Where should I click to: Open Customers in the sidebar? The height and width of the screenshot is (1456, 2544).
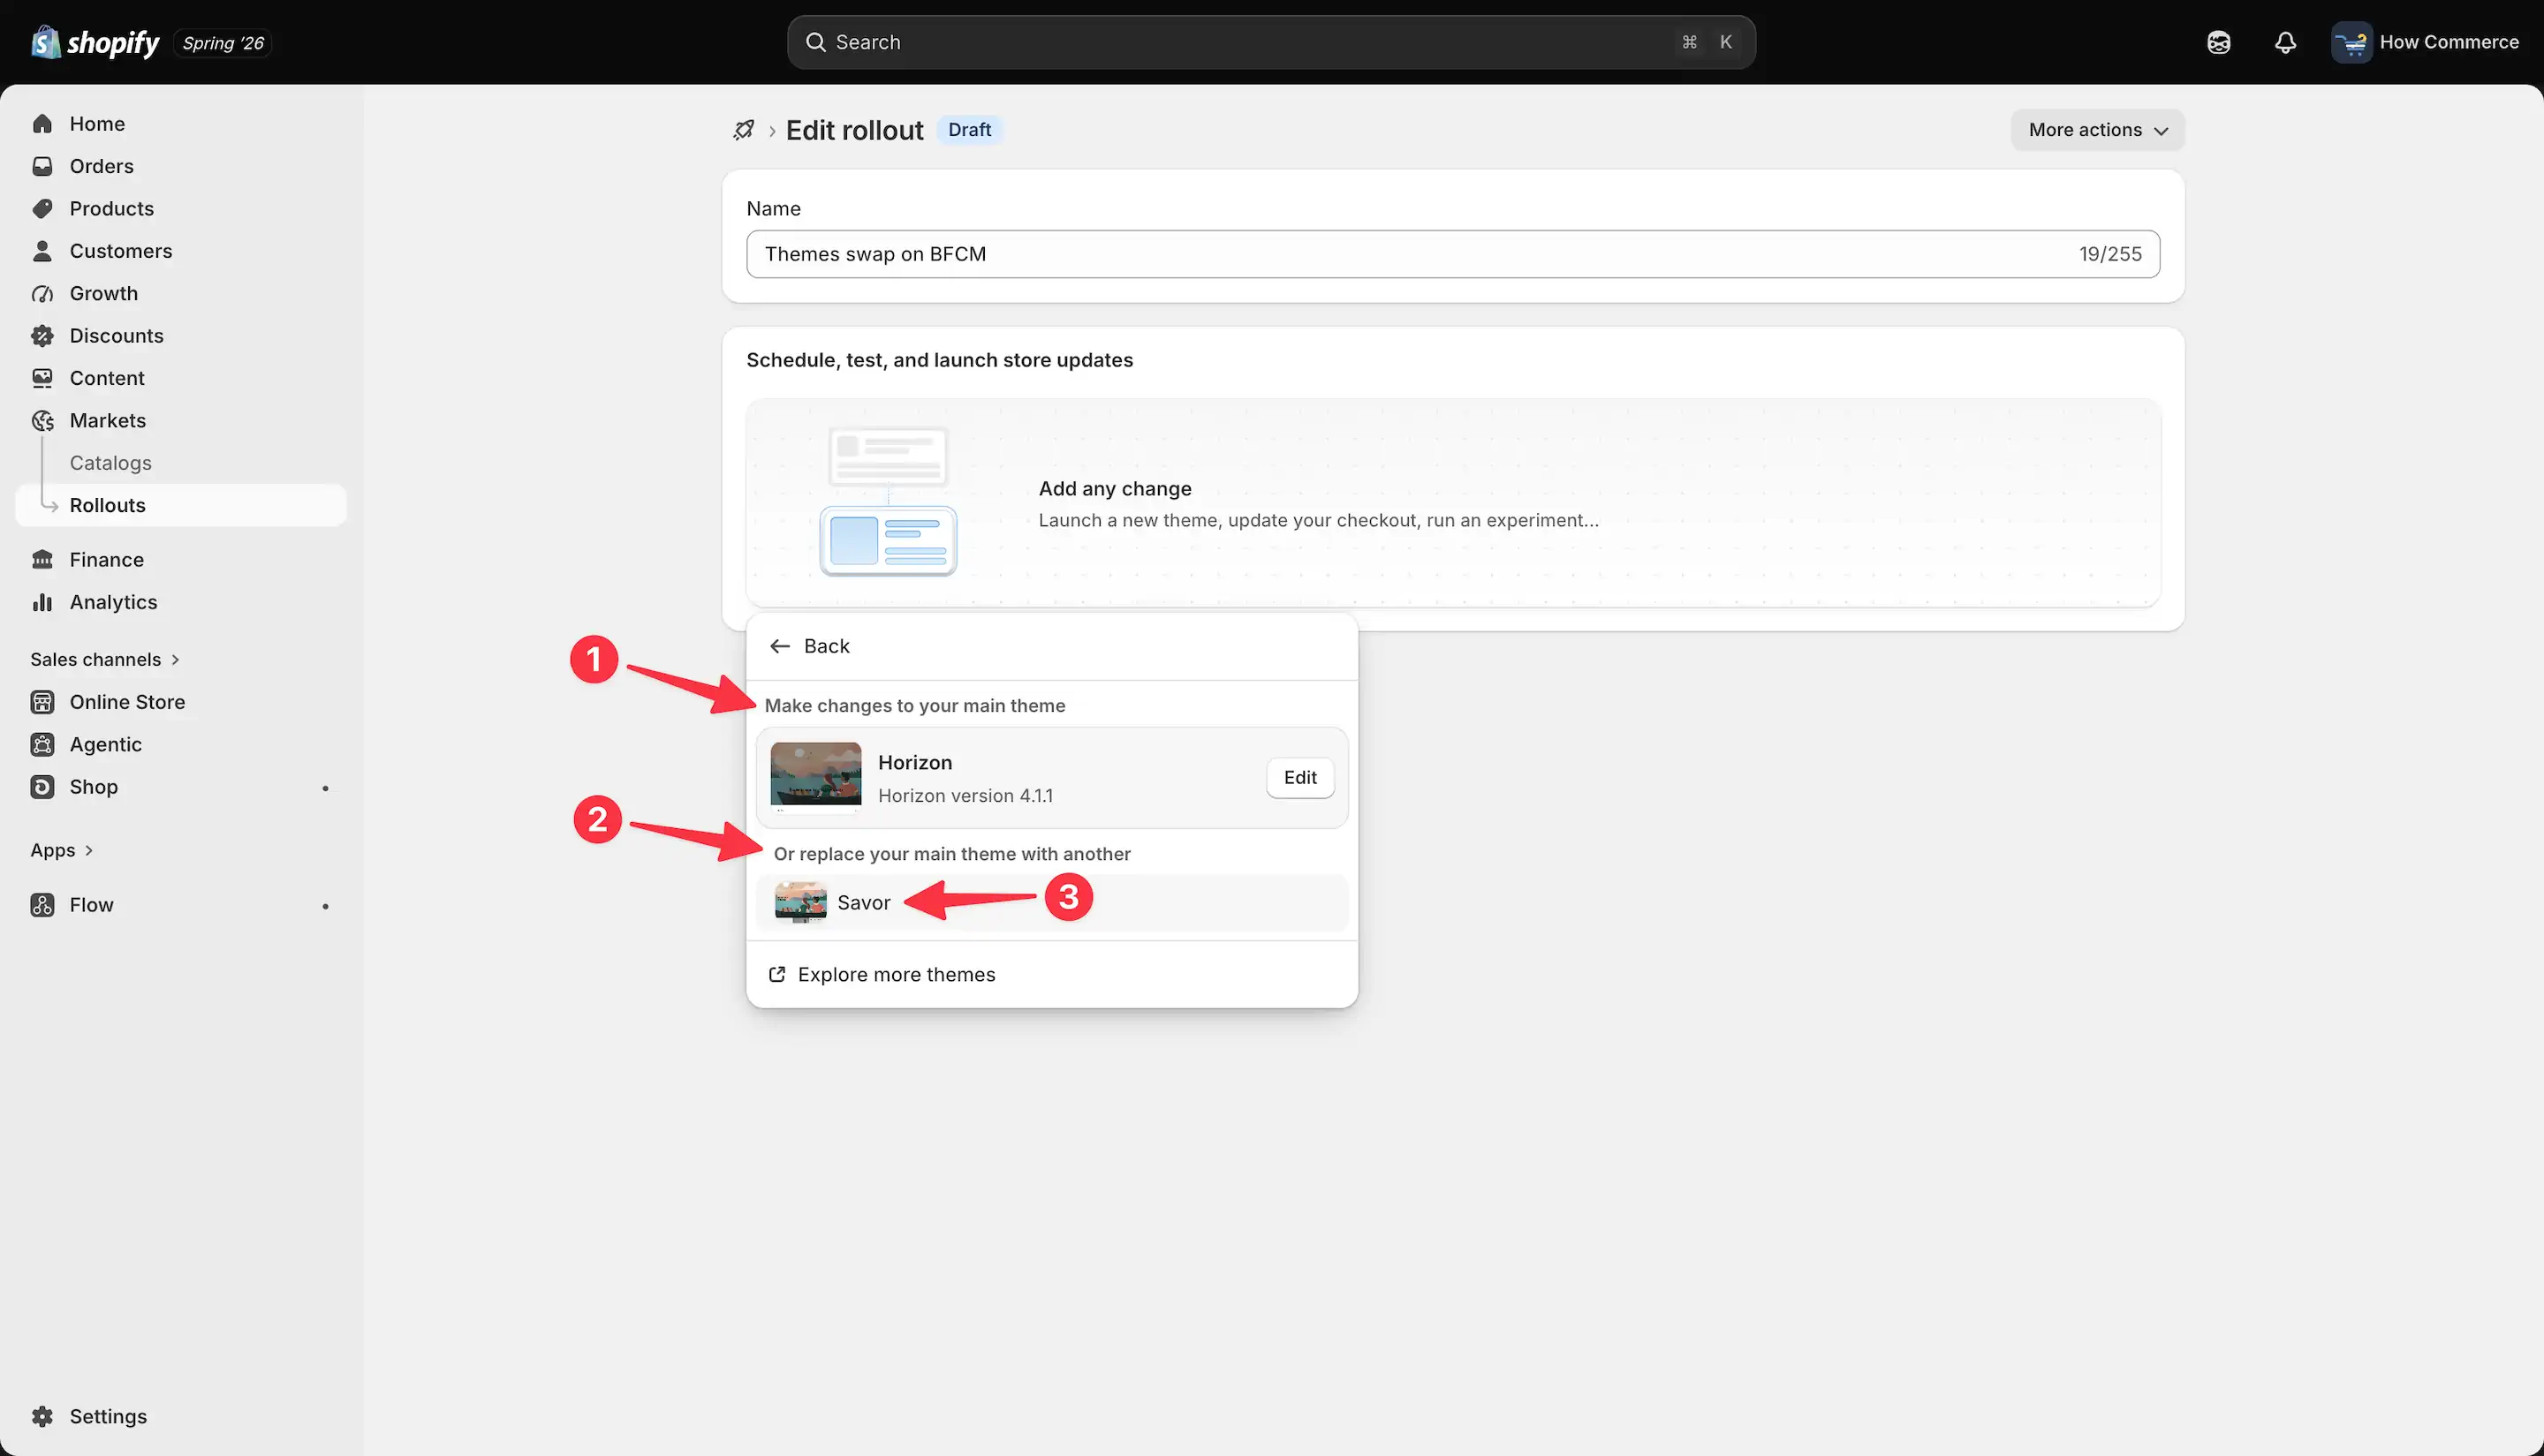click(181, 251)
